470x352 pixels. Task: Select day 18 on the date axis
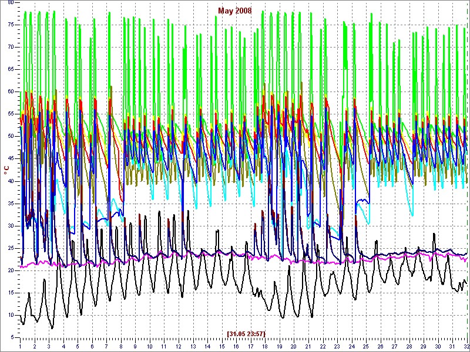(x=265, y=346)
